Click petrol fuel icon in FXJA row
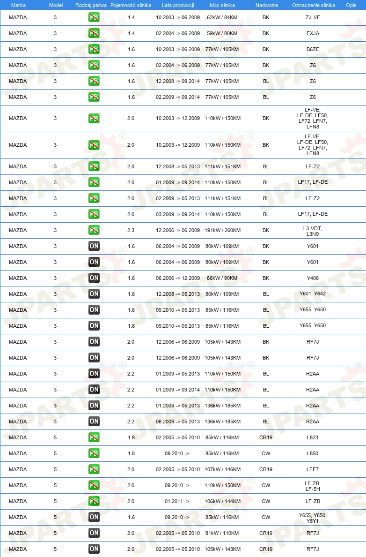366x557 pixels. (94, 33)
